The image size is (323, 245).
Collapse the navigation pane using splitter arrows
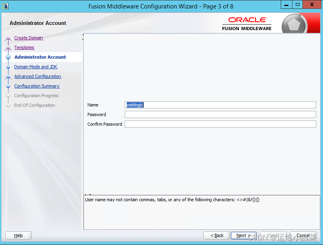83,35
